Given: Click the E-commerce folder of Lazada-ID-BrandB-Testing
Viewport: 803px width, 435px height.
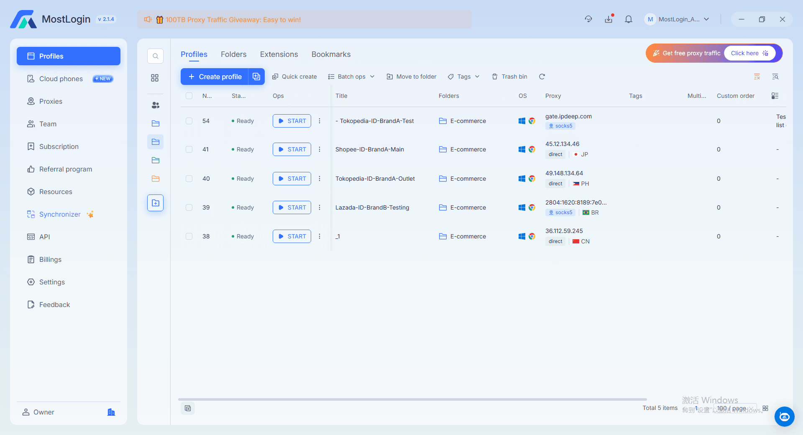Looking at the screenshot, I should [x=463, y=207].
